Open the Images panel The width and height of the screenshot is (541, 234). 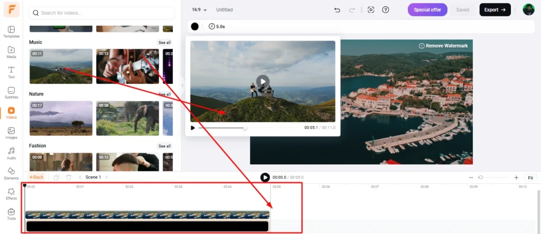[12, 133]
